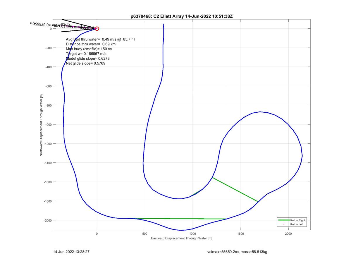Image resolution: width=351 pixels, height=259 pixels.
Task: Click the x-axis tick label '1000'
Action: click(192, 234)
